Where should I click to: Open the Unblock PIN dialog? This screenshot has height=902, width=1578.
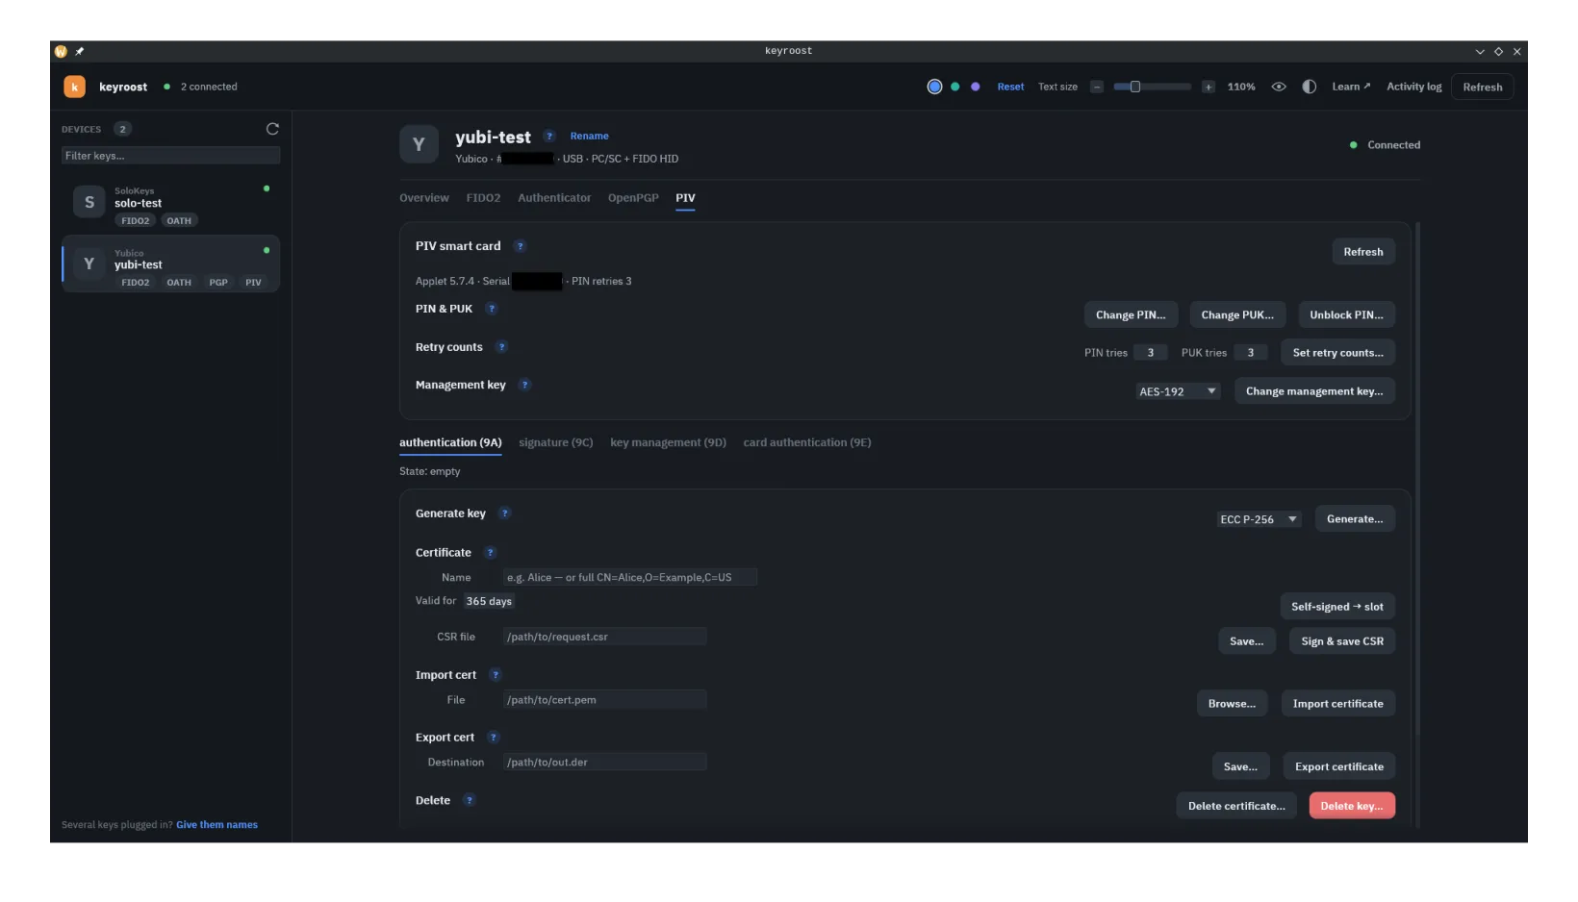tap(1346, 315)
